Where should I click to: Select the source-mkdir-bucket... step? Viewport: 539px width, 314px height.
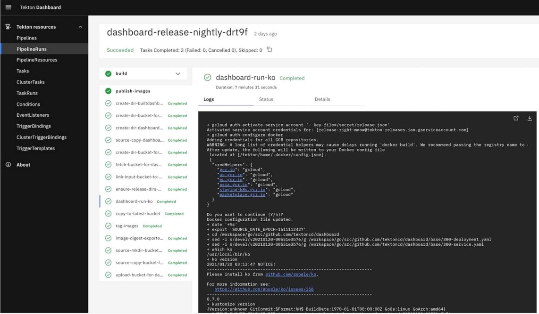coord(146,250)
